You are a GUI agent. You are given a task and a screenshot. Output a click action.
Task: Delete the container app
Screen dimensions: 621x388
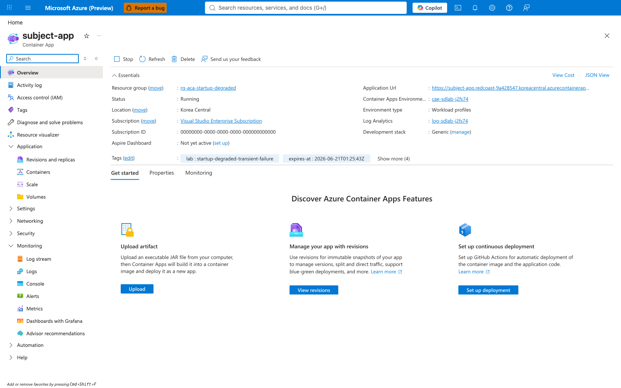tap(183, 59)
